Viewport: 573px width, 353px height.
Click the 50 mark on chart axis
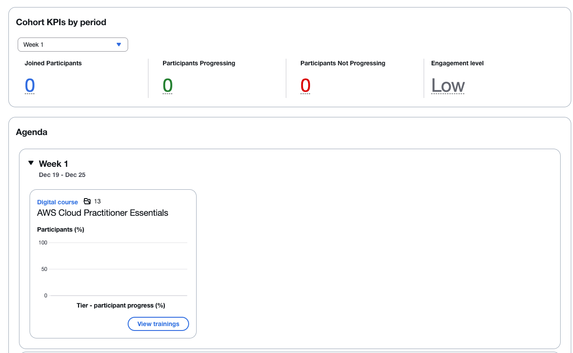click(x=44, y=269)
